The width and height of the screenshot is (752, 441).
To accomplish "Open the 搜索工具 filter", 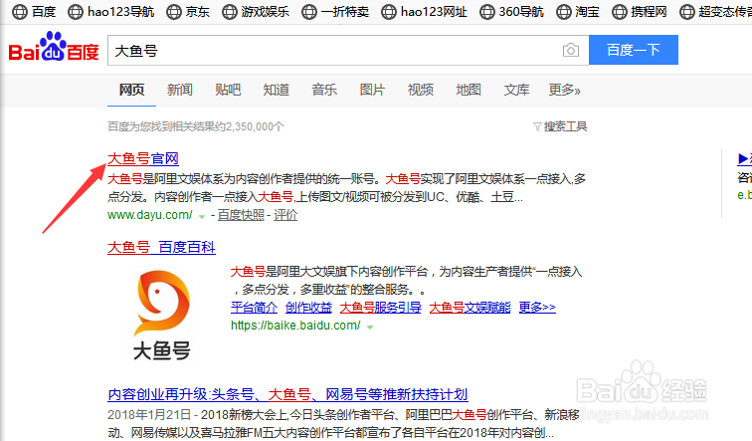I will pyautogui.click(x=560, y=126).
